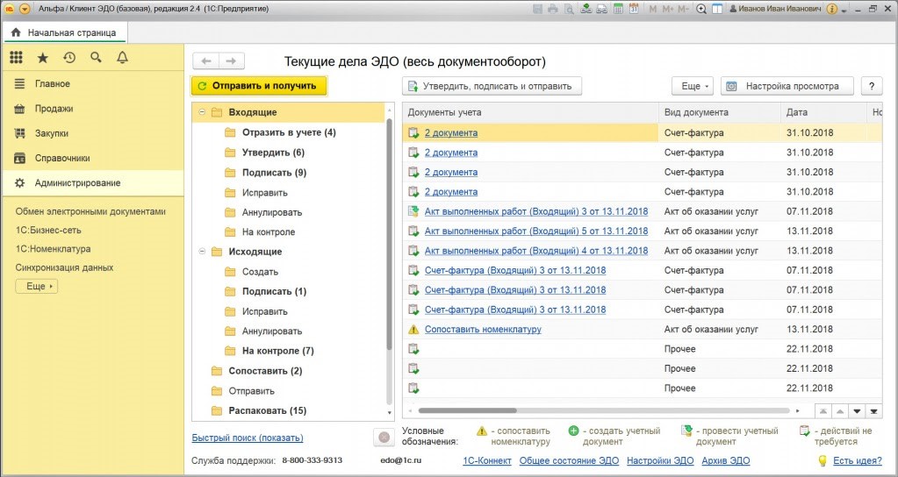
Task: Click the help question mark button
Action: coord(871,86)
